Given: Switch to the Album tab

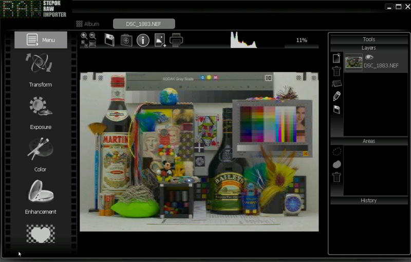Looking at the screenshot, I should click(x=87, y=24).
